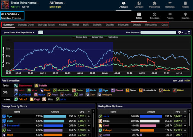The width and height of the screenshot is (193, 137).
Task: Open player Zabi in damage table
Action: click(9, 130)
